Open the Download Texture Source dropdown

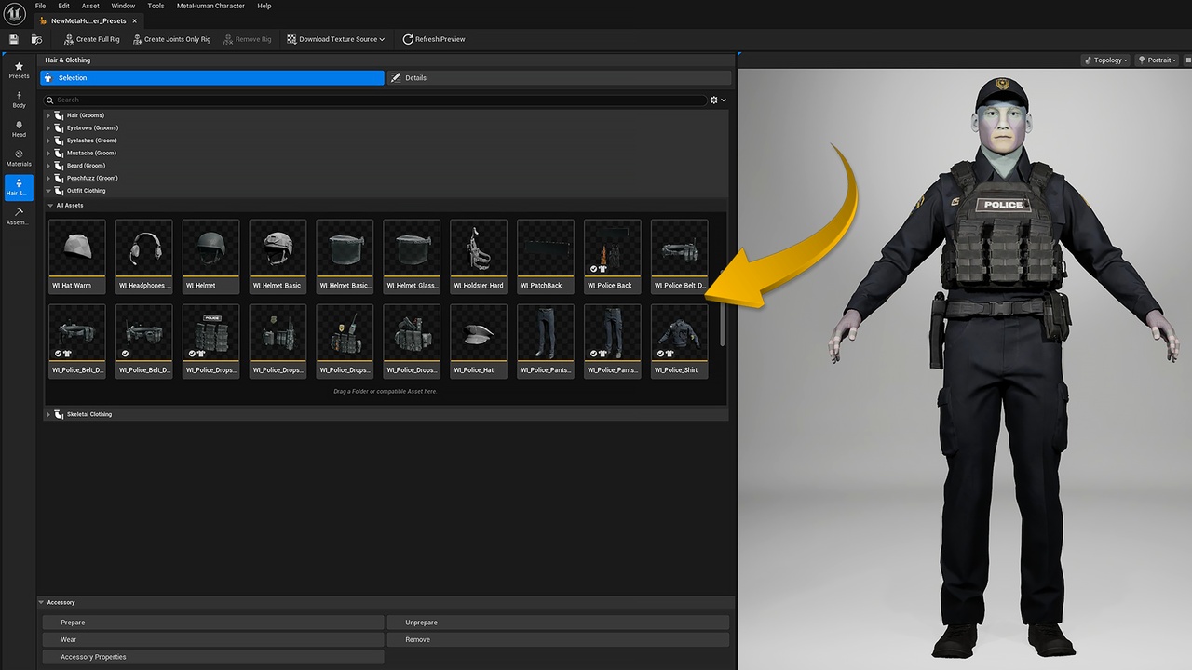(335, 39)
